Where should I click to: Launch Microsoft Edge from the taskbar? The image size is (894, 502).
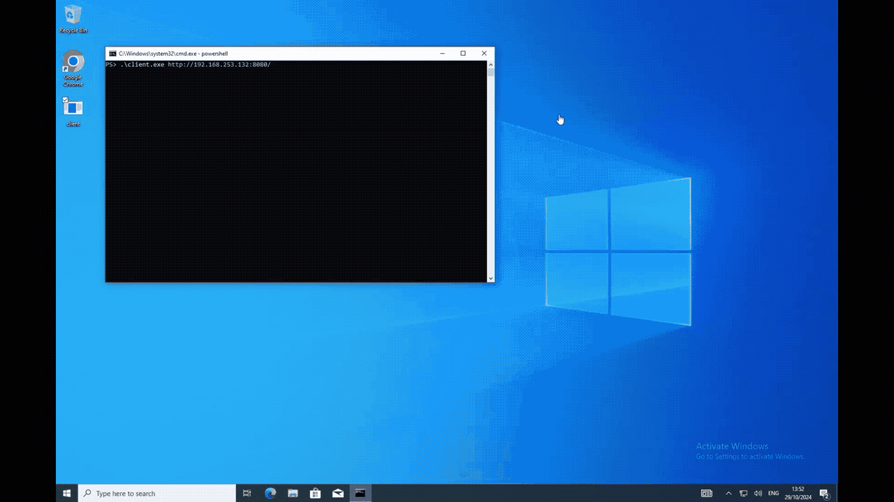tap(270, 493)
